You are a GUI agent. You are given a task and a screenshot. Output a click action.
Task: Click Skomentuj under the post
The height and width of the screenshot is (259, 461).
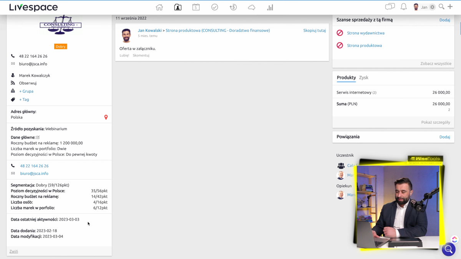tap(141, 55)
